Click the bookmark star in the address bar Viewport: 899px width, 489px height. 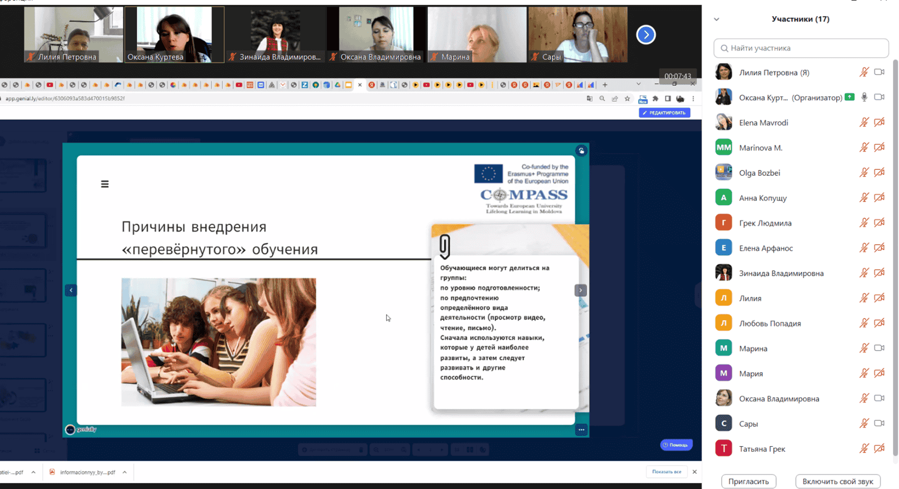click(627, 99)
